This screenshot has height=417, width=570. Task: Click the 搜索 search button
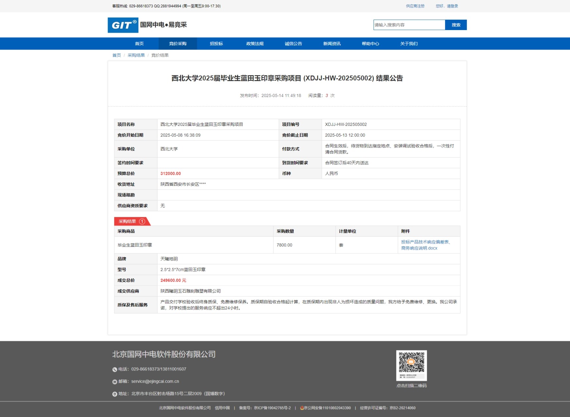456,25
